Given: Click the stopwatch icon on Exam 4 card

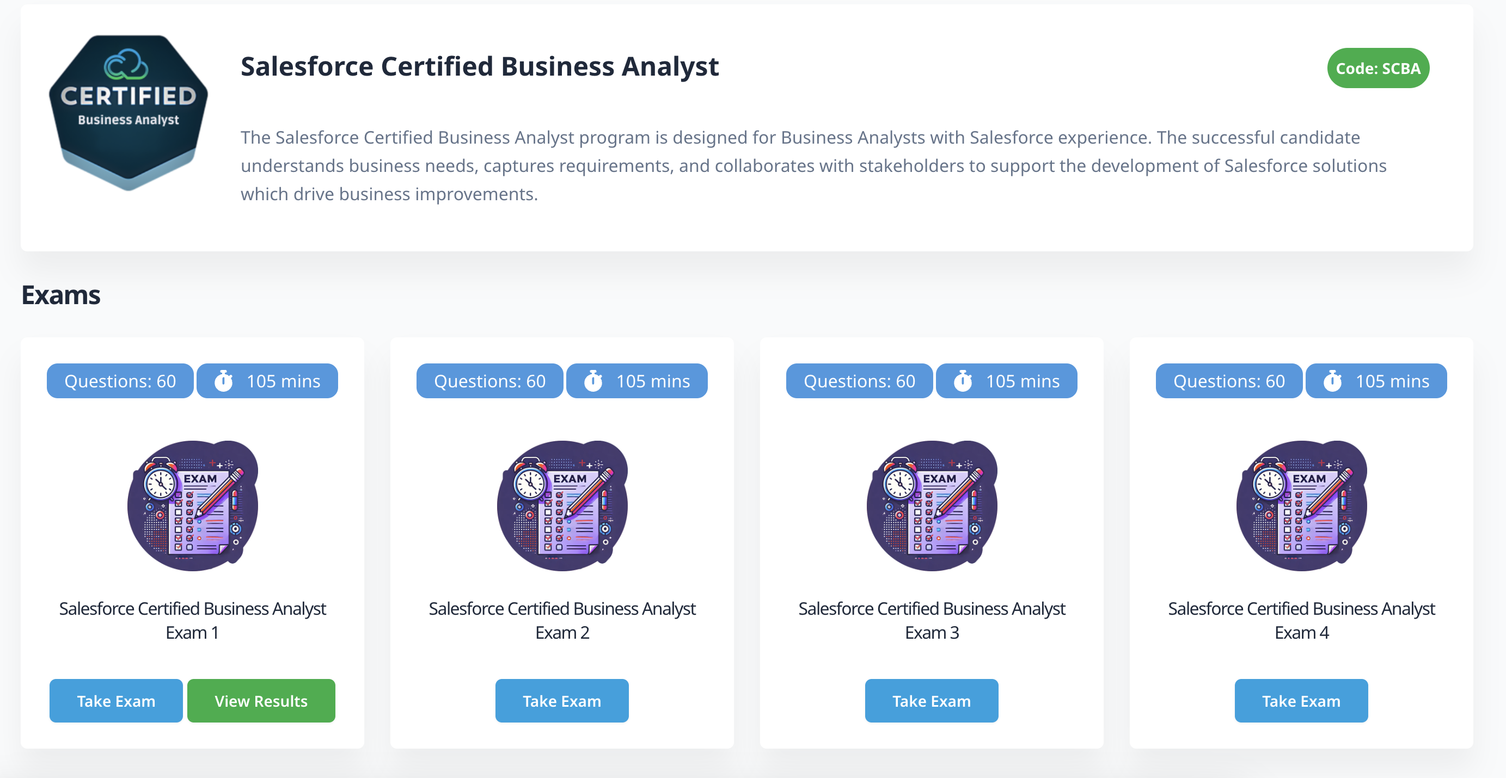Looking at the screenshot, I should point(1332,381).
